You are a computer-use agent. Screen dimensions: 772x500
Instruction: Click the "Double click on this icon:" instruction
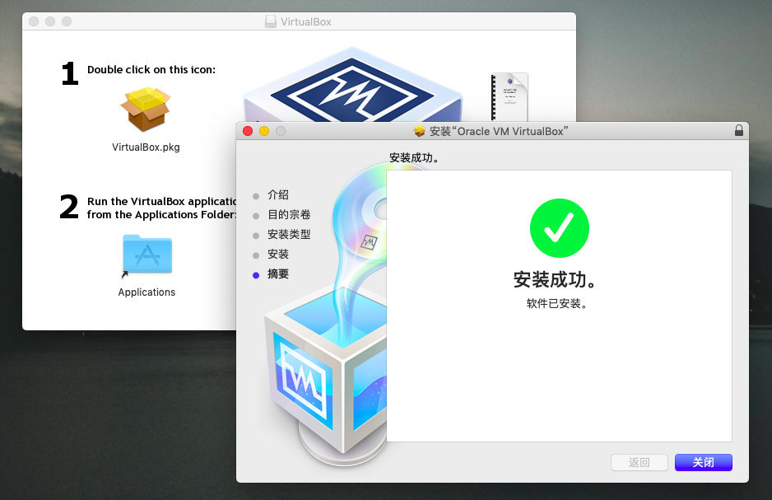click(151, 70)
